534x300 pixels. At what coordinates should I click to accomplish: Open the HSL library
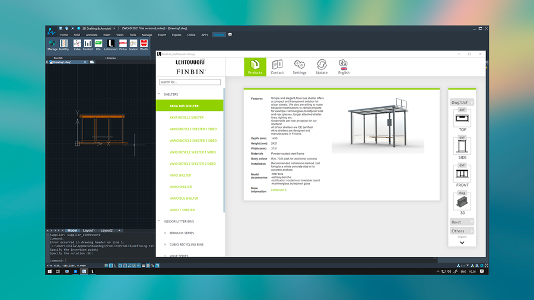(98, 45)
